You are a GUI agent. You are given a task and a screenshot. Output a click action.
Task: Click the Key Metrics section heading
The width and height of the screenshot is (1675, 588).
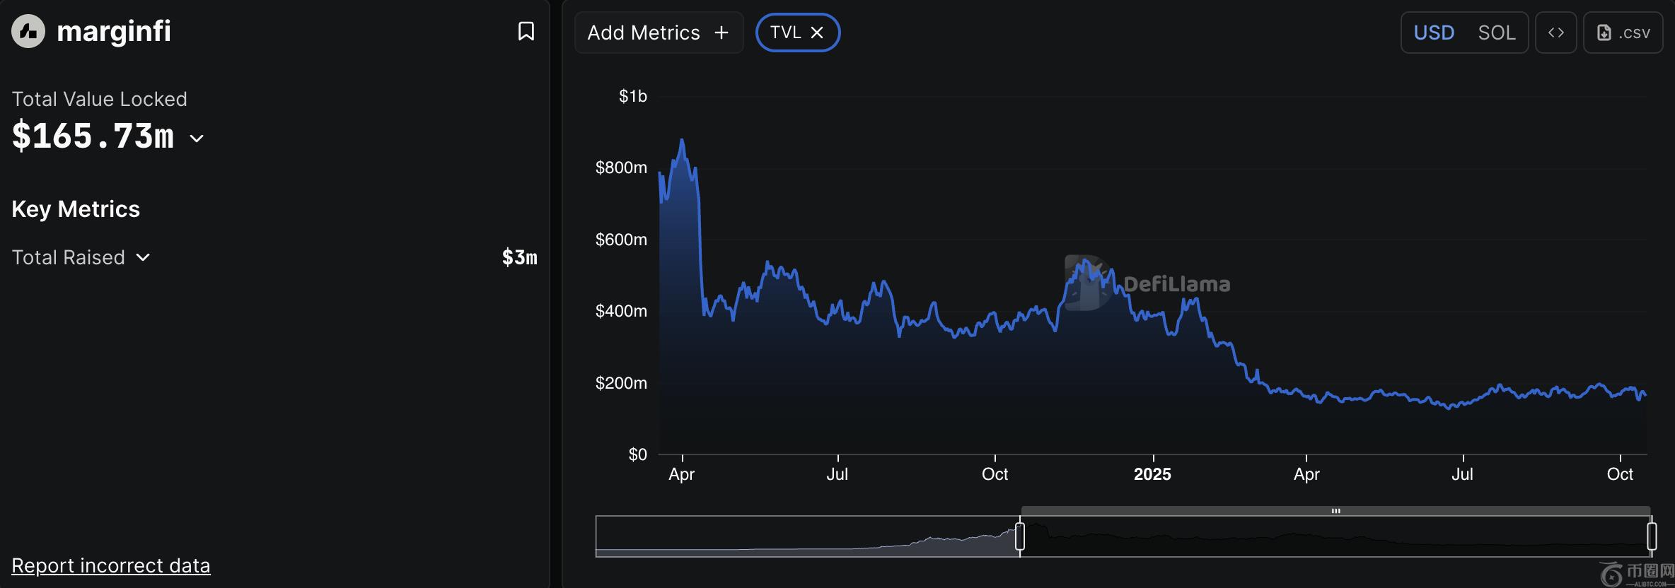(x=76, y=209)
